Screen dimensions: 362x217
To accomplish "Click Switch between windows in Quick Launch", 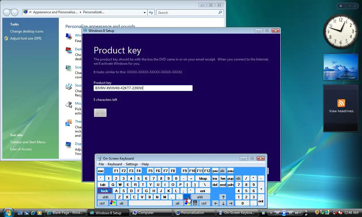I will tap(27, 213).
